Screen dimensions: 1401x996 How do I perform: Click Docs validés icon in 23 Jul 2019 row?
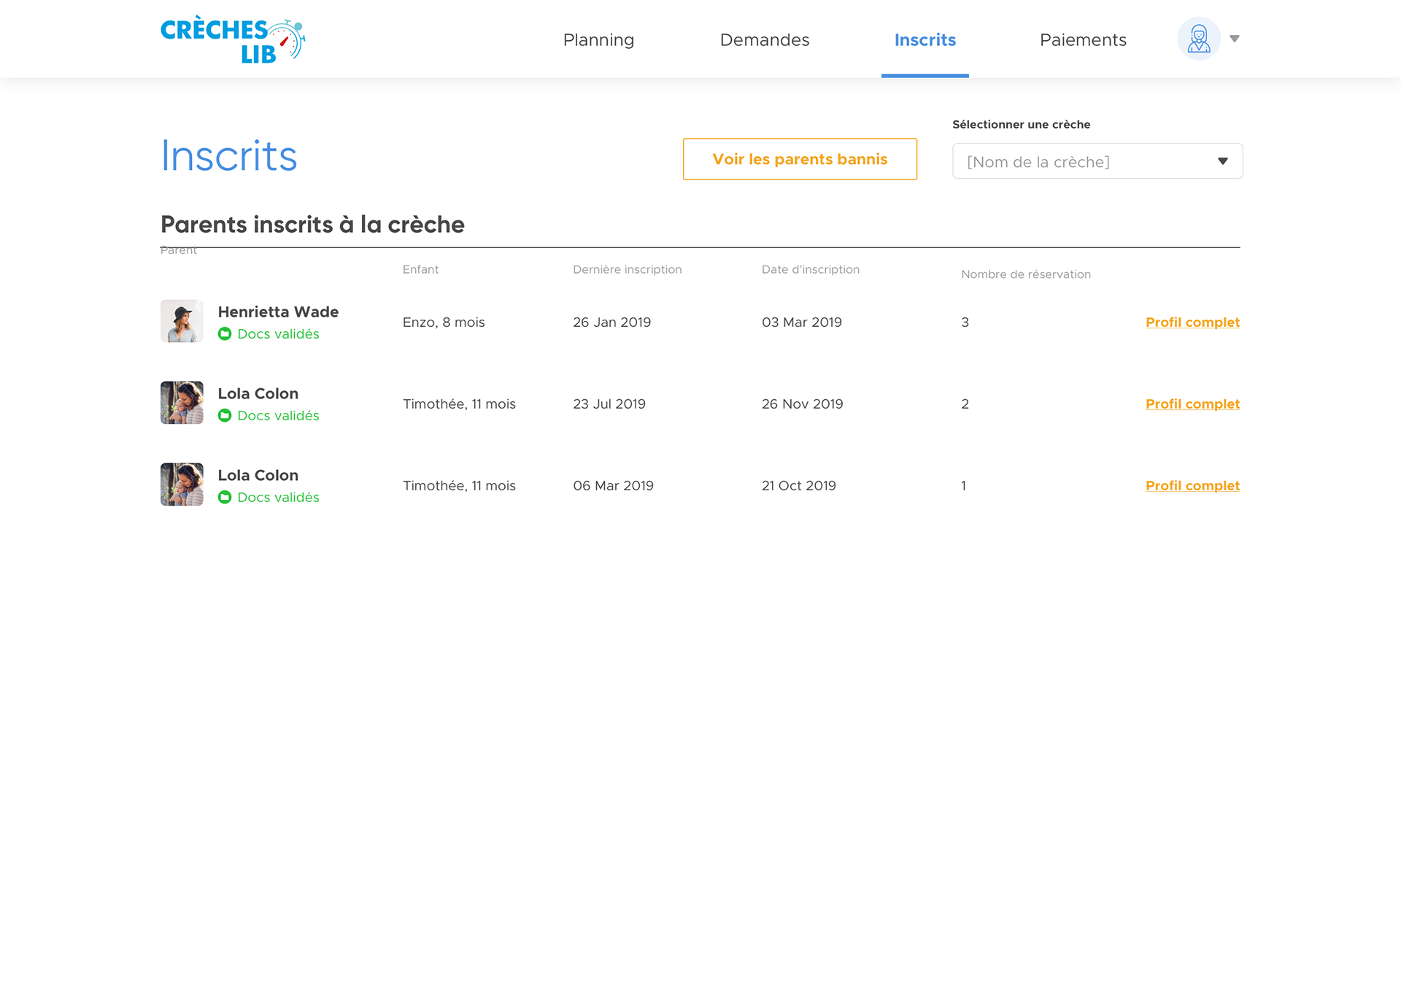225,415
